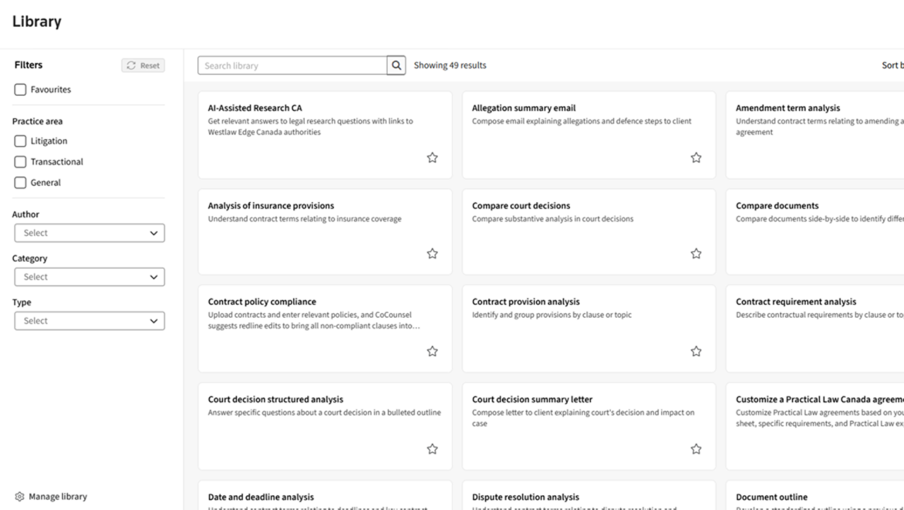Mark Compare court decisions as favourite
The width and height of the screenshot is (904, 510).
(x=696, y=254)
